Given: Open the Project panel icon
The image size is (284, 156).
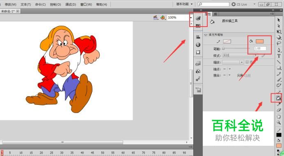Looking at the screenshot, I should pos(198,90).
